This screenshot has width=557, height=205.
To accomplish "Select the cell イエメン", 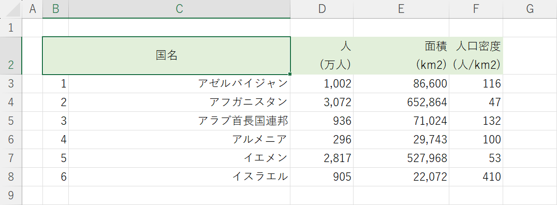I will coord(180,158).
